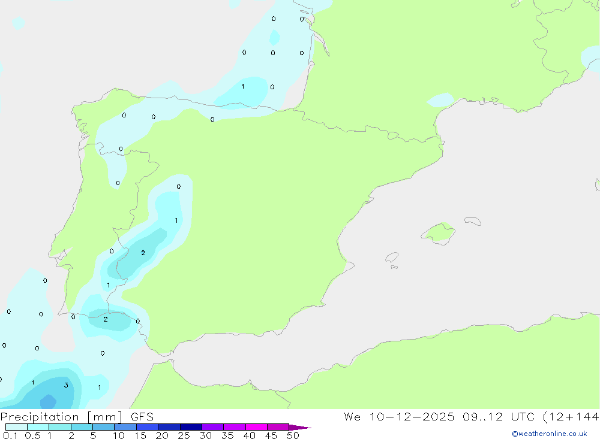Click the 'GFS' model label
Screen dimensions: 600x439
142,416
